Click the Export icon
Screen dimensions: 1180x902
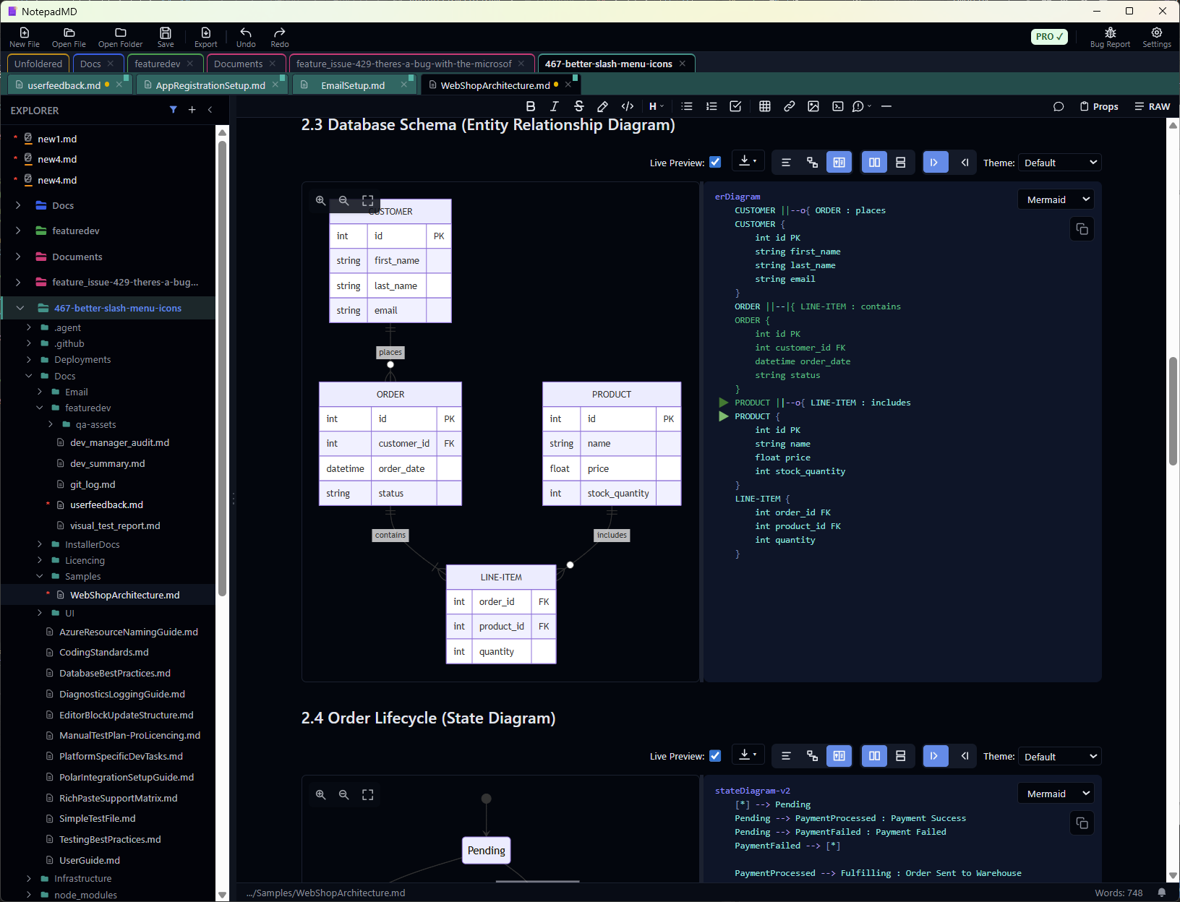point(205,37)
